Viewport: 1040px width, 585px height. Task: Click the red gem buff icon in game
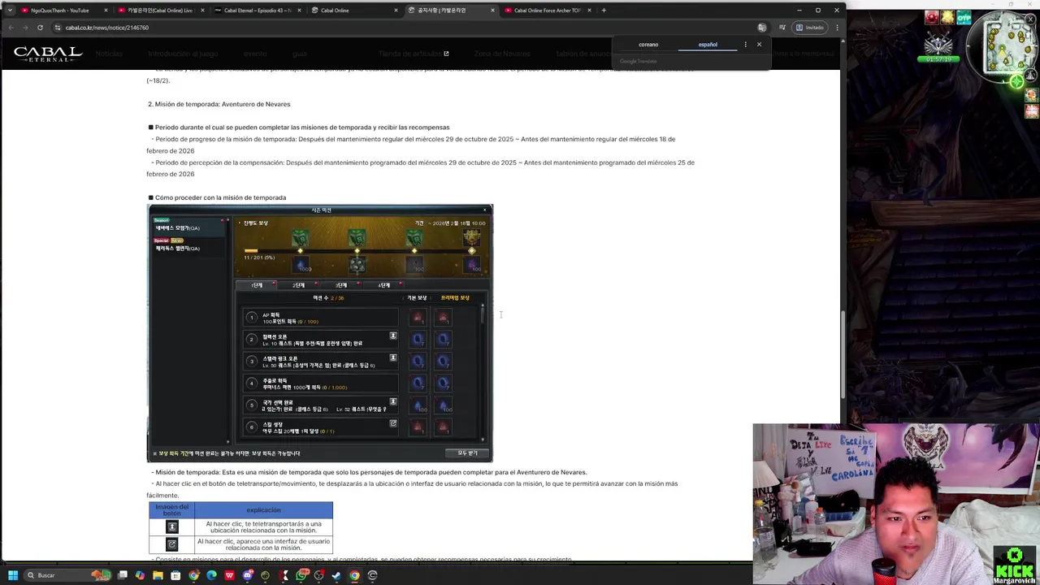click(x=932, y=17)
